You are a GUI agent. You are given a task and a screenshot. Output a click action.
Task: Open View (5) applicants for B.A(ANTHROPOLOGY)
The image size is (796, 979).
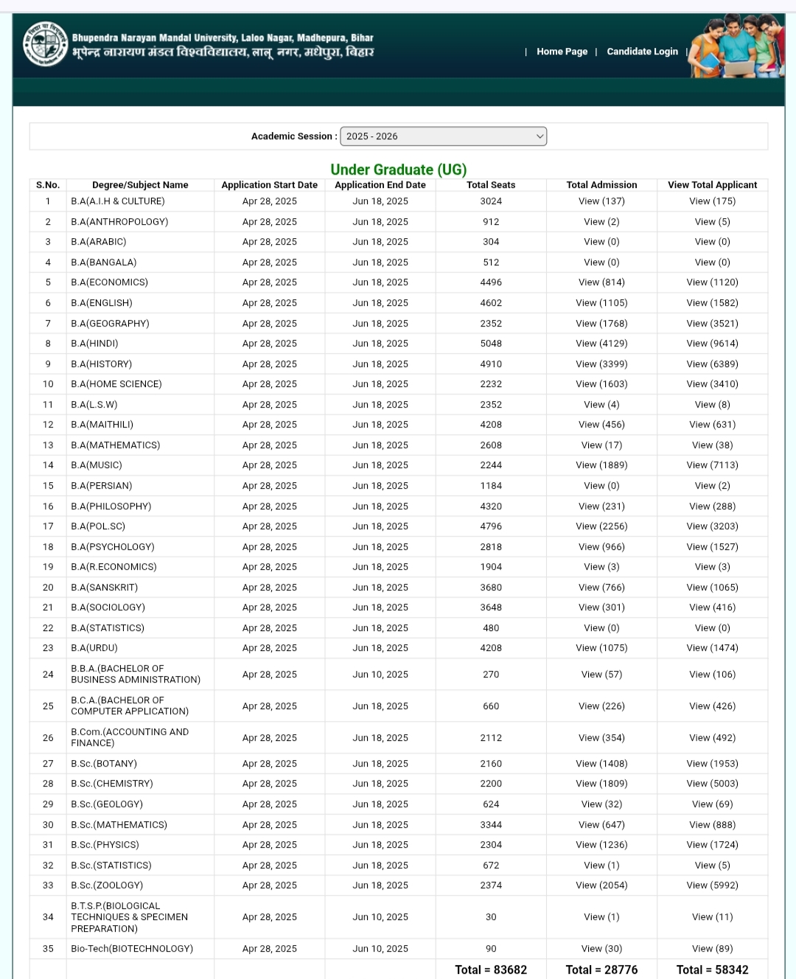coord(713,222)
